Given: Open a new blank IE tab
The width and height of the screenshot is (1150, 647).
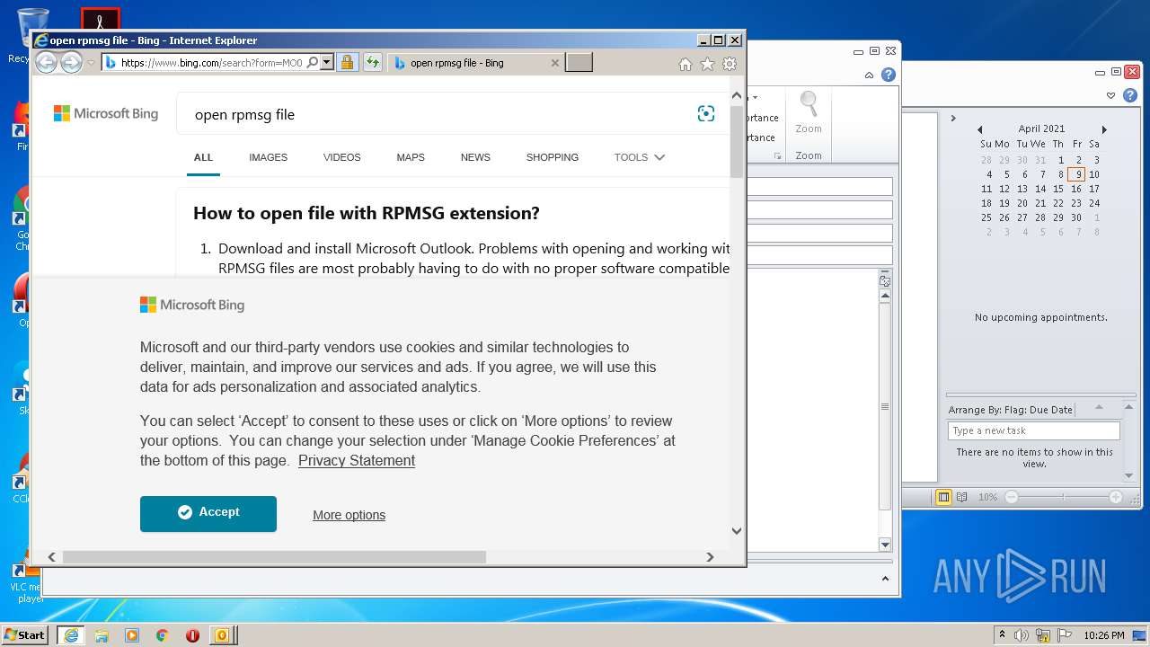Looking at the screenshot, I should tap(579, 63).
